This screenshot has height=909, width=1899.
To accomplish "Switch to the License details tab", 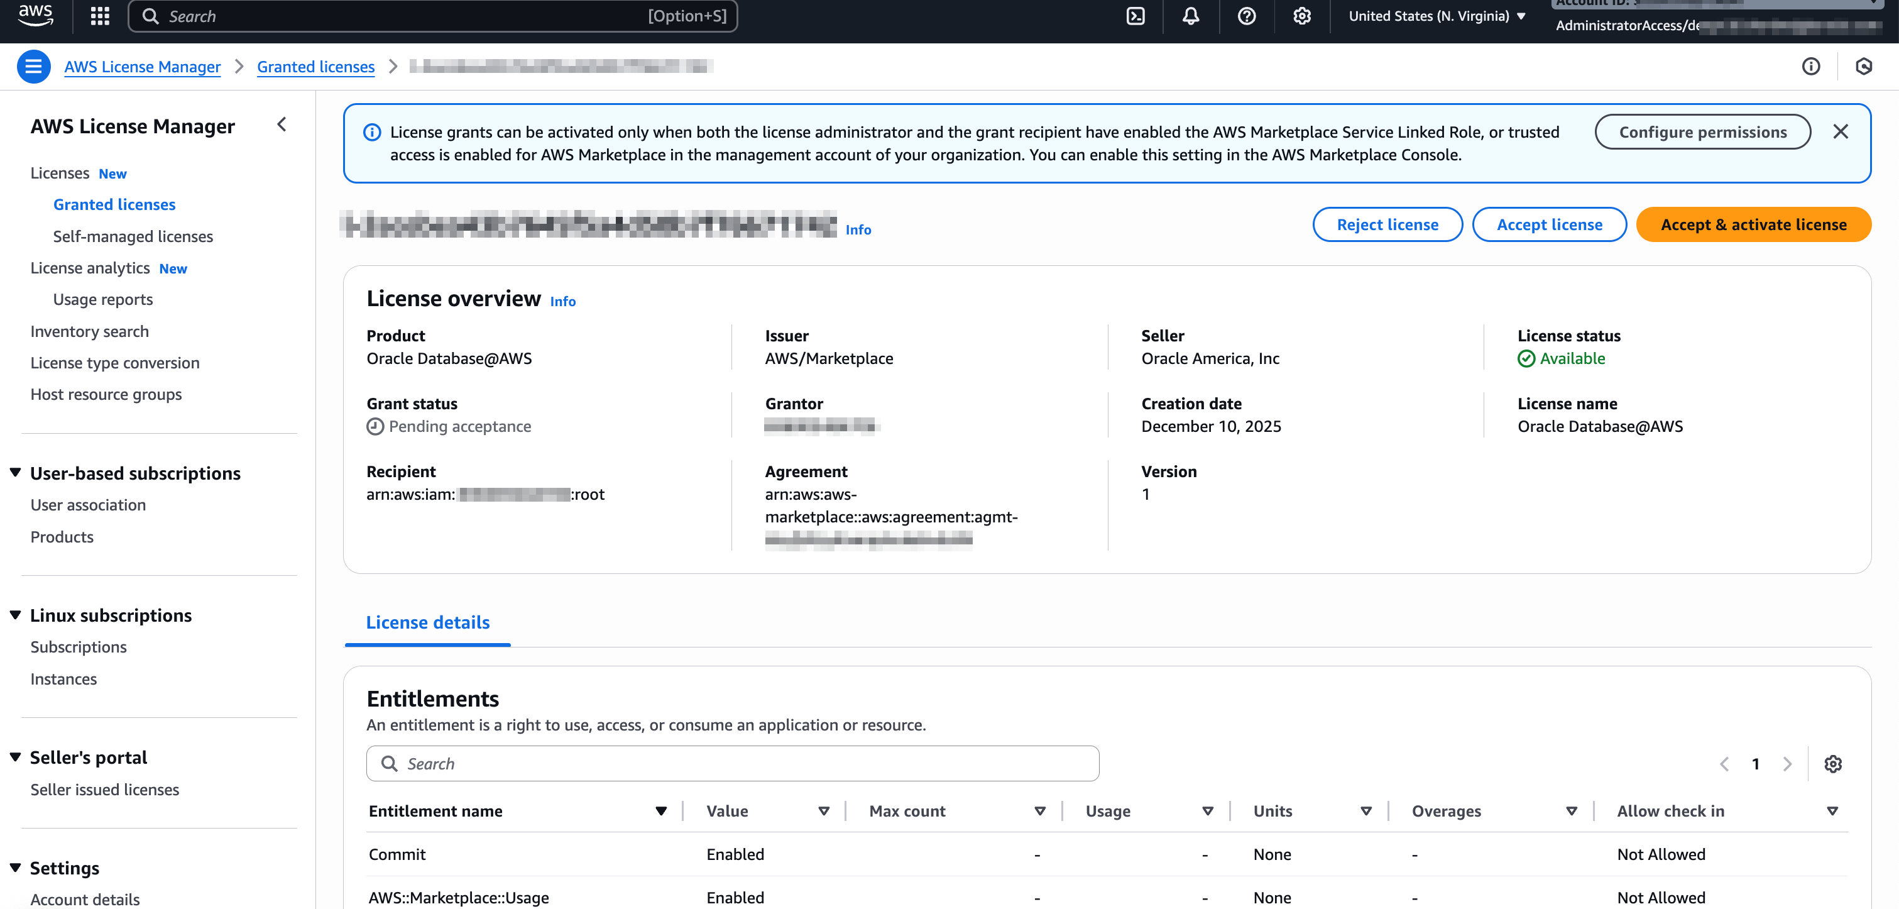I will [x=427, y=623].
